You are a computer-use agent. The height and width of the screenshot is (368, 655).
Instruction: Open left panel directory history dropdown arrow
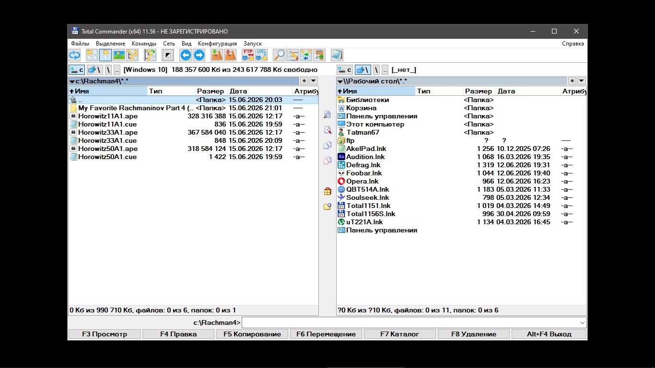coord(313,81)
